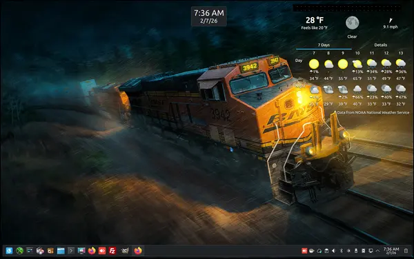Open the removable devices tray icon
This screenshot has height=259, width=414.
click(356, 251)
